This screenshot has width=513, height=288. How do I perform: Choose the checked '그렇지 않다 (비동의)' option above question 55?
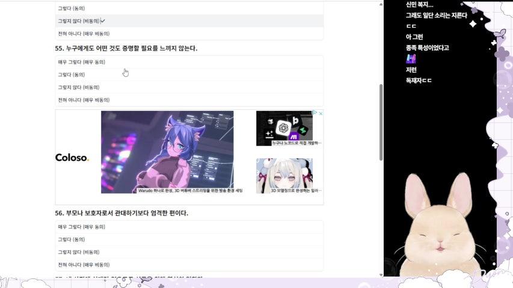189,21
